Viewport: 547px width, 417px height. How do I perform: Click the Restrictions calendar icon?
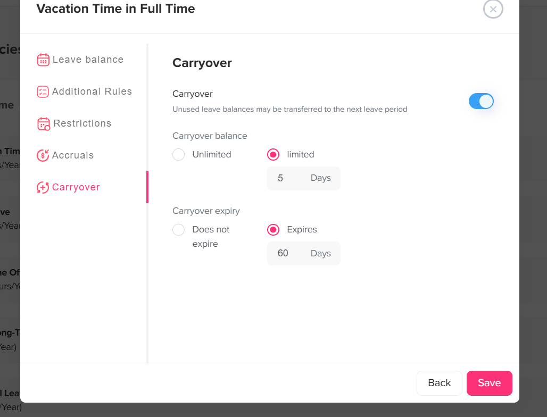click(44, 124)
